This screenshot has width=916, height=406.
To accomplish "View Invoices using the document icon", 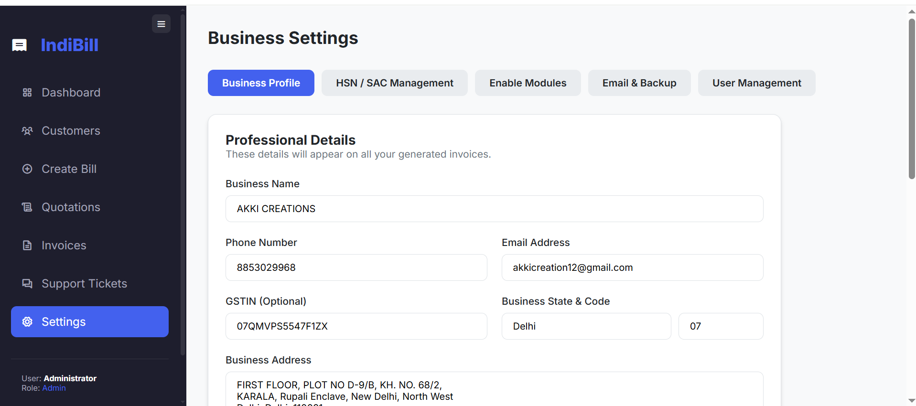I will [27, 245].
